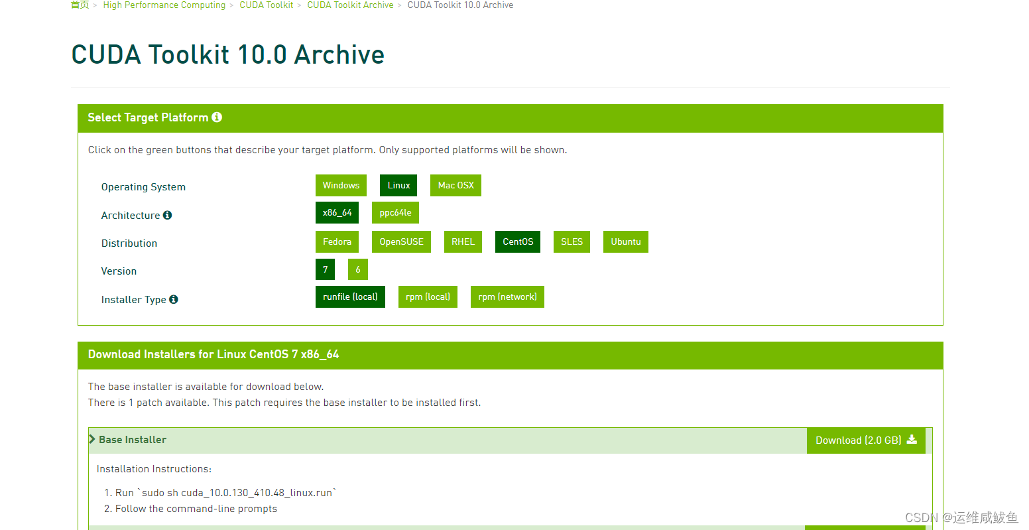Click the download arrow icon in Base Installer
The width and height of the screenshot is (1029, 530).
(x=912, y=439)
